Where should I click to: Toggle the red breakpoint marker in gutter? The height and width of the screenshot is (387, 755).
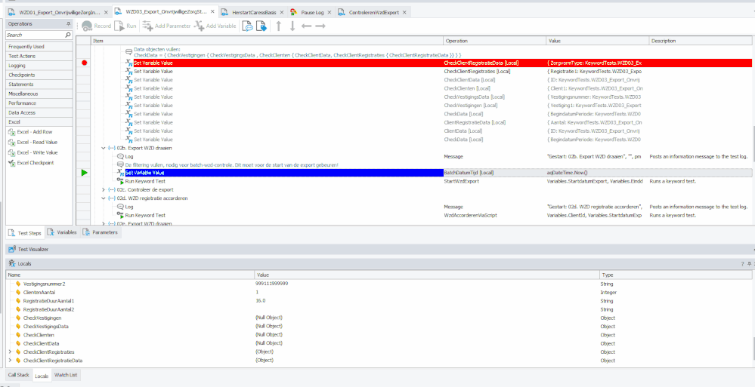pyautogui.click(x=84, y=63)
